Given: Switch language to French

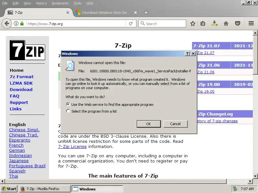Looking at the screenshot, I should 16,145.
